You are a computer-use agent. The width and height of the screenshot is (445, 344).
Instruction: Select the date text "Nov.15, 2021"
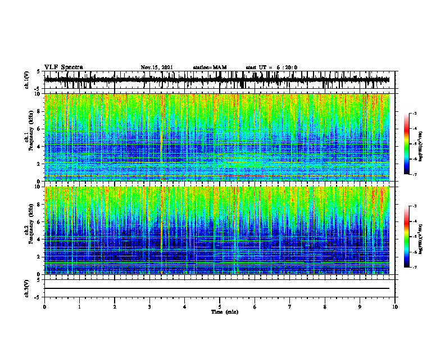click(x=157, y=67)
